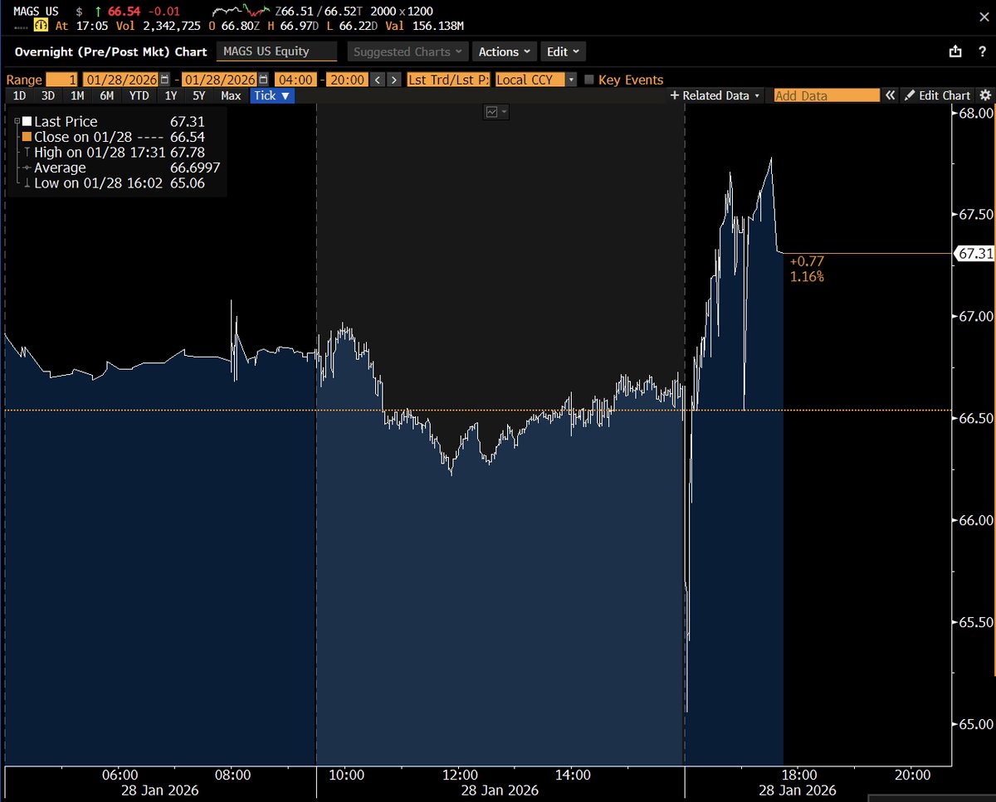Expand the Related Data menu

pyautogui.click(x=715, y=95)
